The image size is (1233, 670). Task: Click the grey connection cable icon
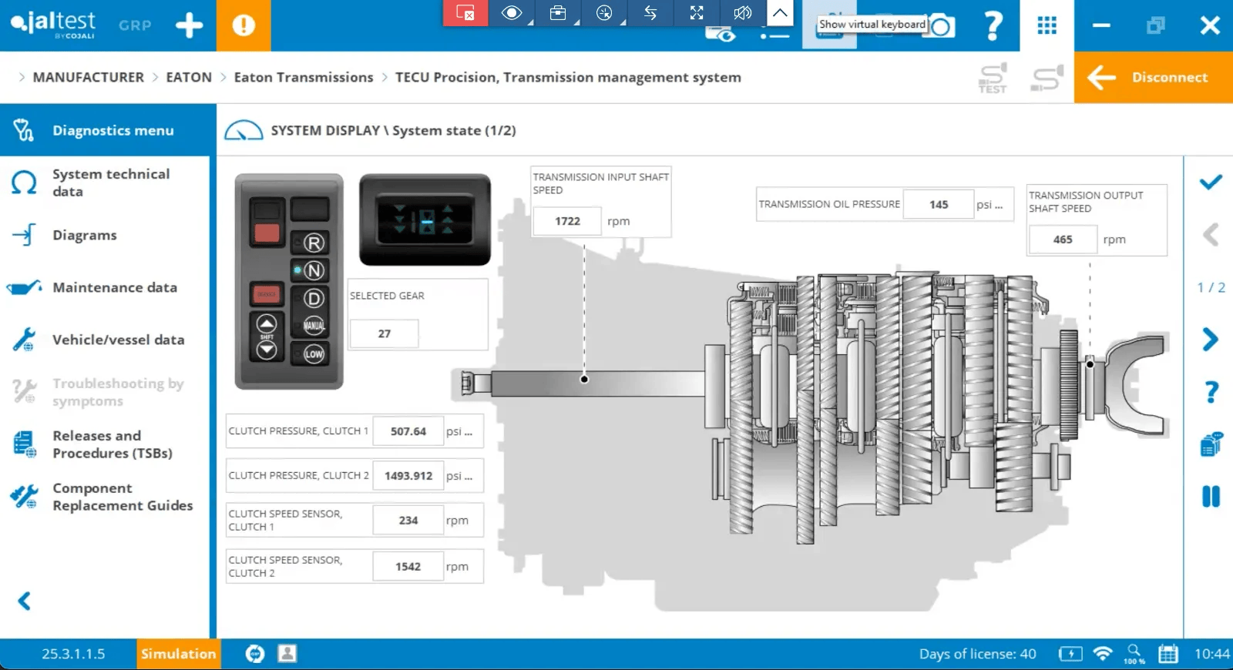pos(1047,78)
